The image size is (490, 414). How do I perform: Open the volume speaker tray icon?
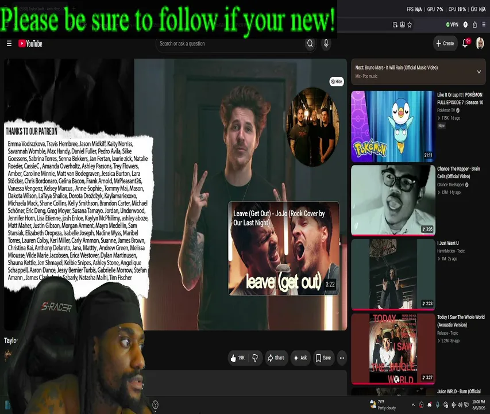(x=460, y=405)
